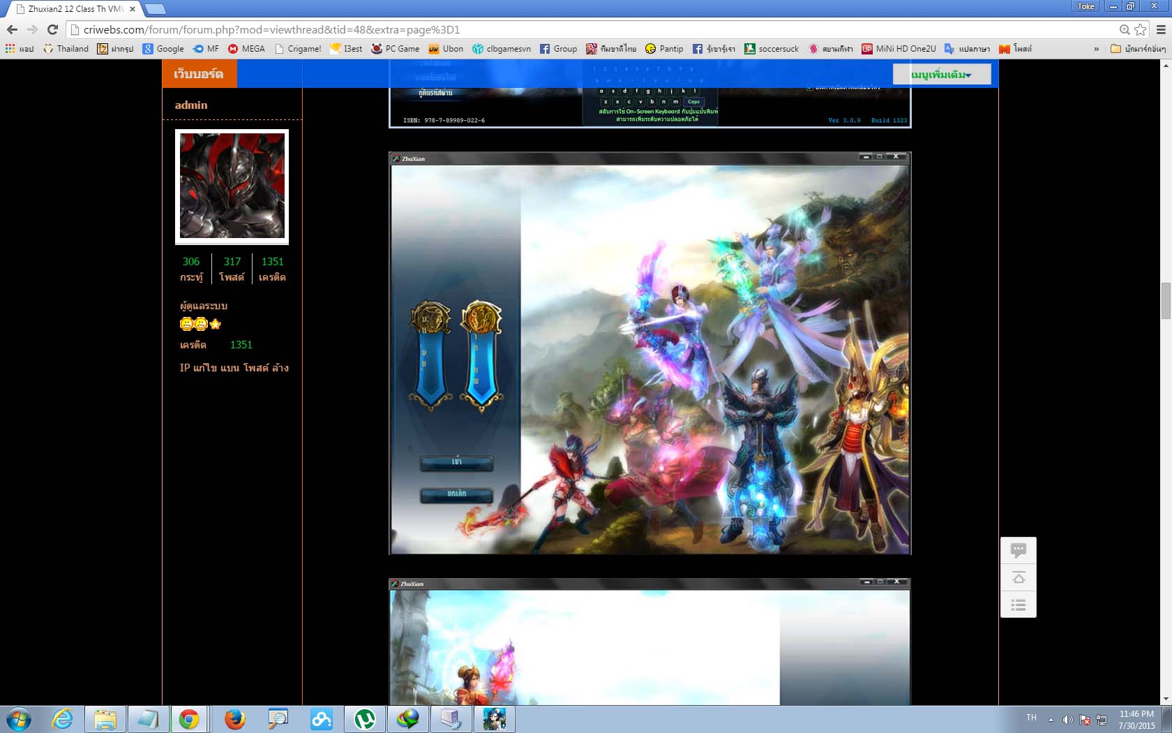Open the I3est bookmark
Screen dimensions: 1172x733
pyautogui.click(x=346, y=49)
